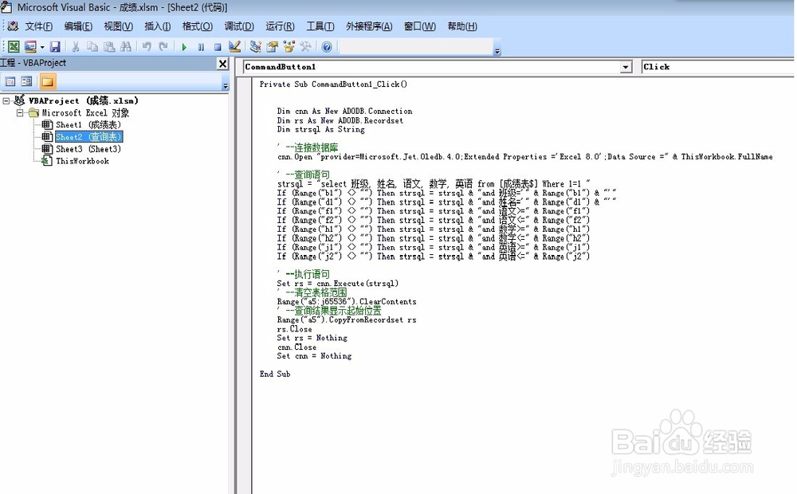The height and width of the screenshot is (494, 797).
Task: Open the 工具(T) menu
Action: (320, 26)
